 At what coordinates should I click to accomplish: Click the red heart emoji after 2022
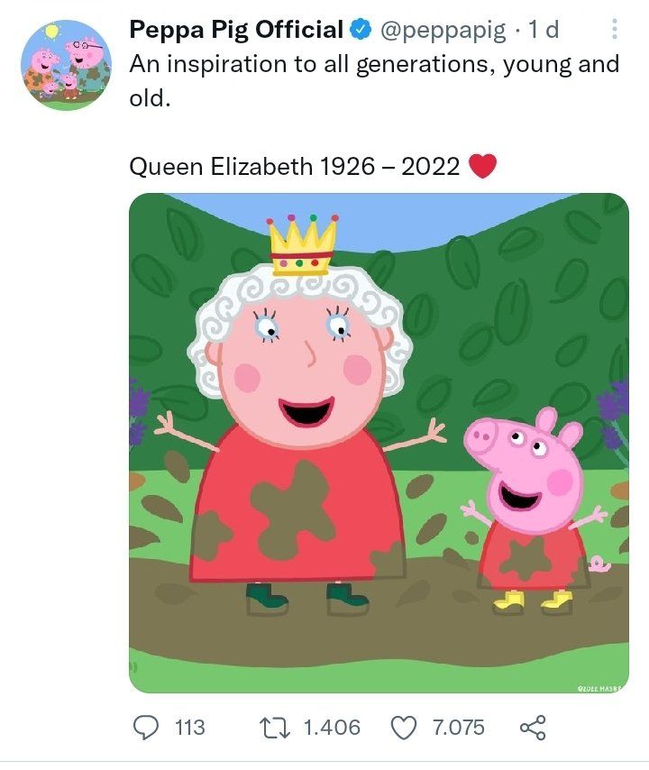482,166
